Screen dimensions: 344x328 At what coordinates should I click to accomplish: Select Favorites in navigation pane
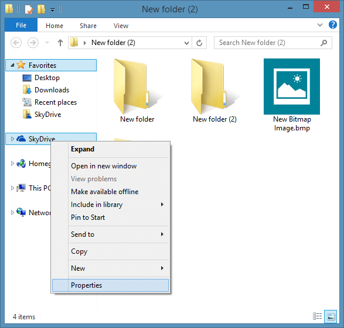[x=51, y=65]
